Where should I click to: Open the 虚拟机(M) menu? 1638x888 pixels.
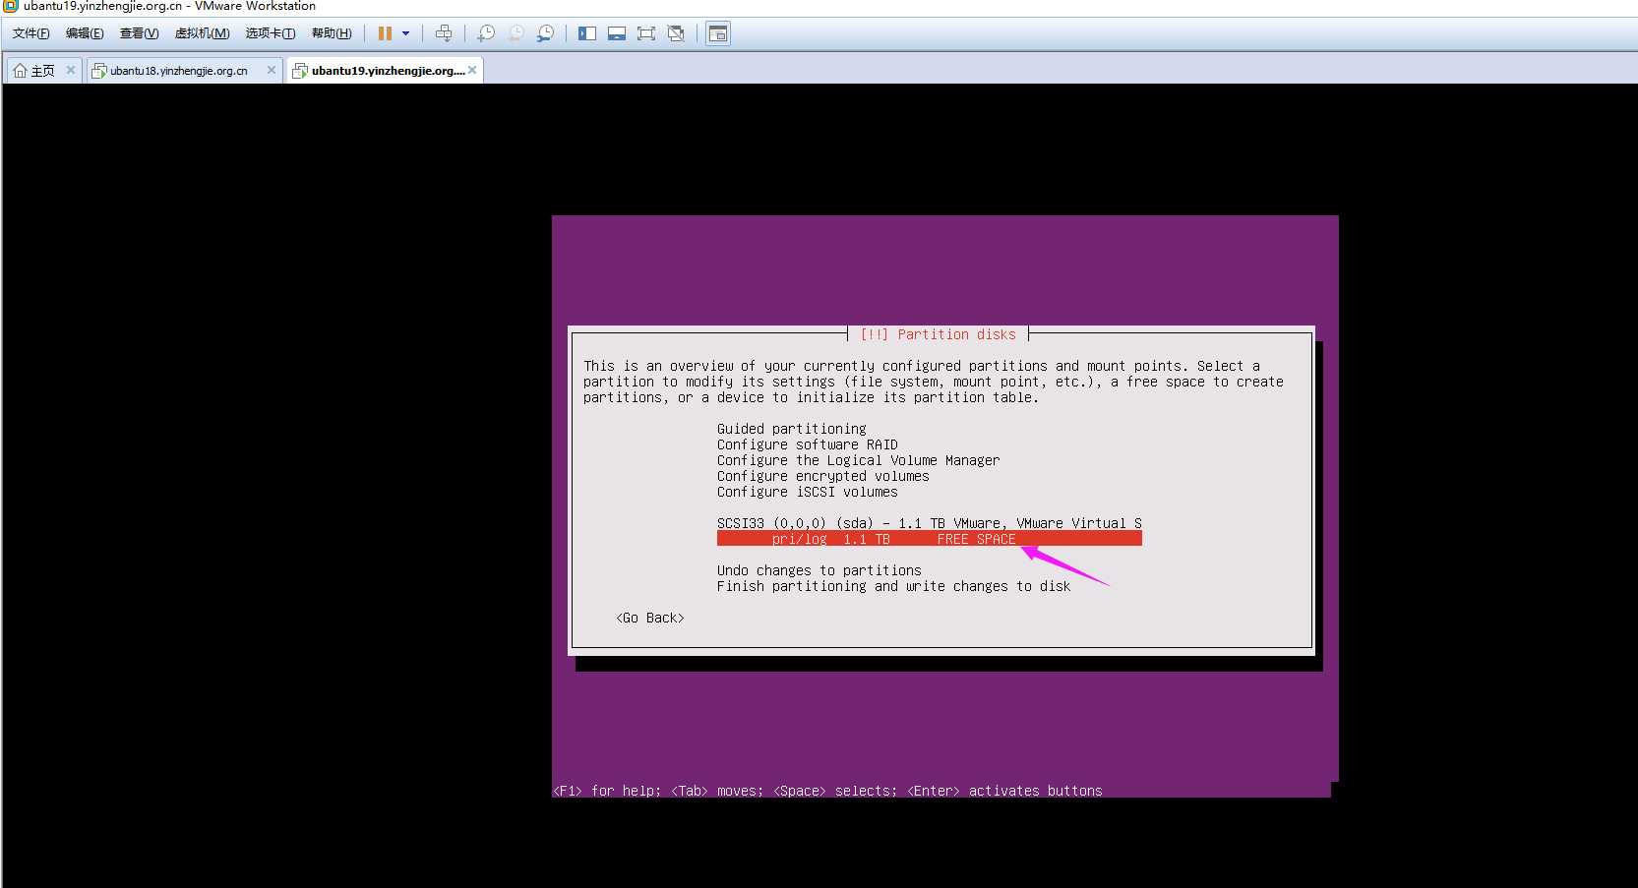click(x=202, y=33)
